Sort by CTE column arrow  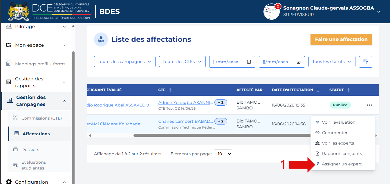(x=170, y=90)
